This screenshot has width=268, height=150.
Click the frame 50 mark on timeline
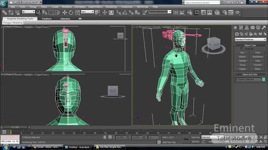[116, 133]
